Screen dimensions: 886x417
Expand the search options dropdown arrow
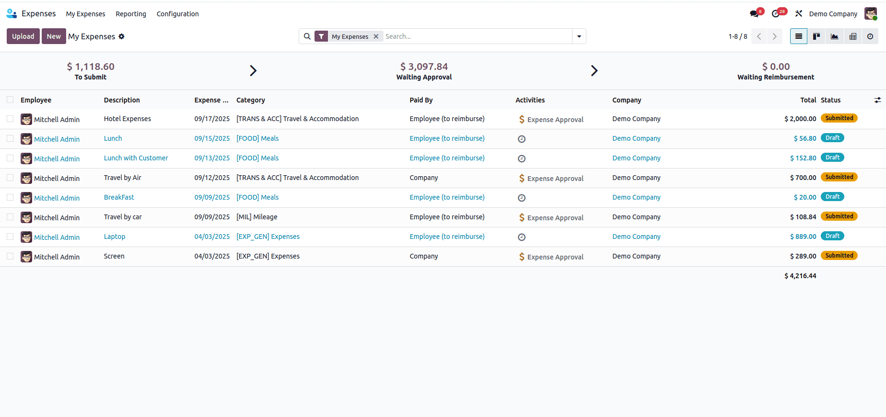tap(579, 36)
